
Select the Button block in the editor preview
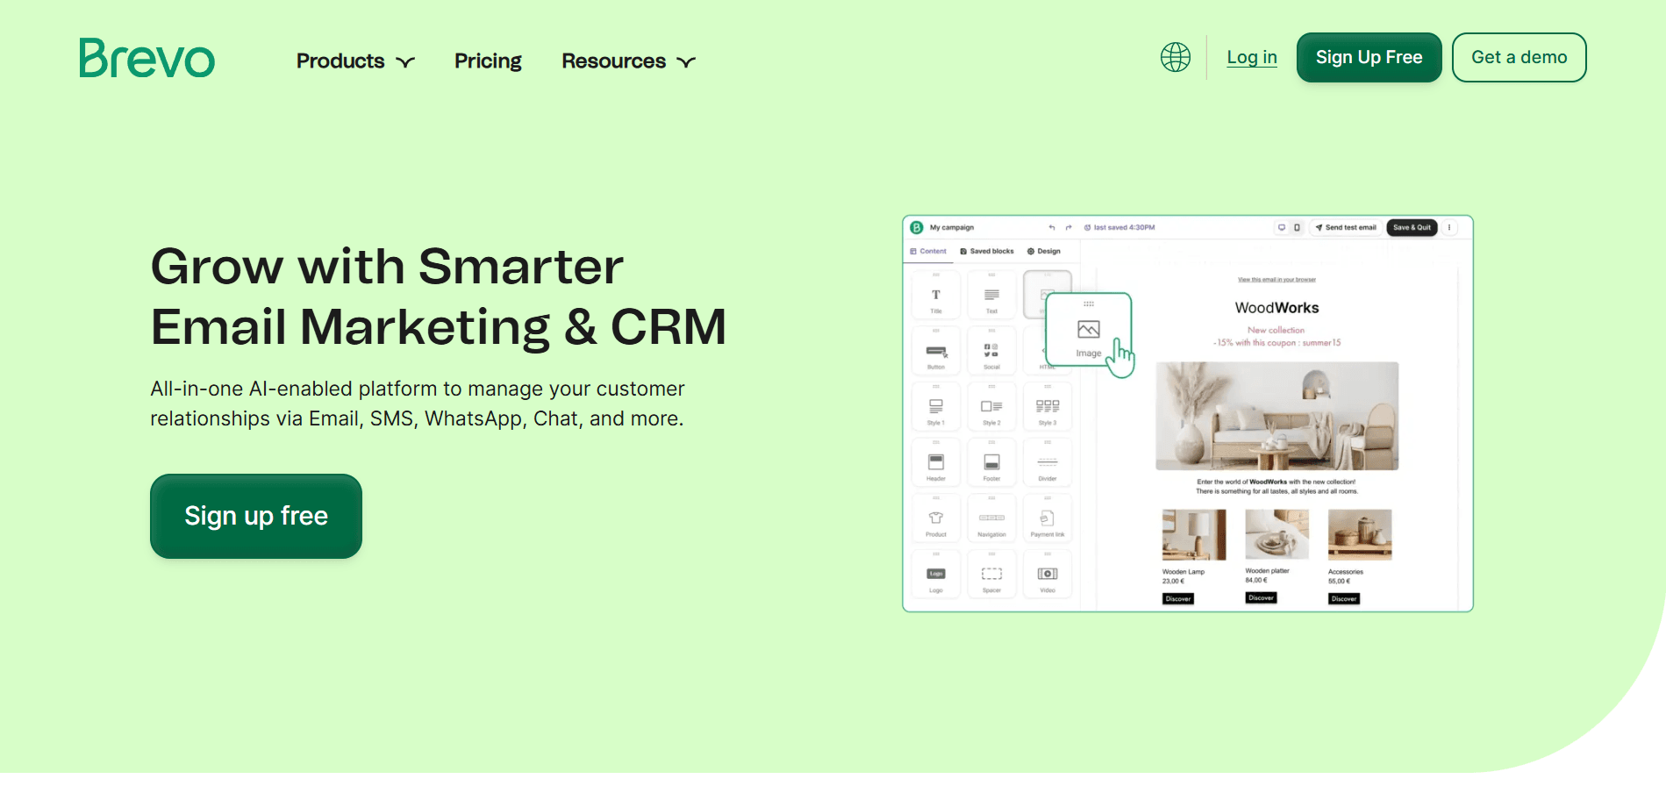pyautogui.click(x=936, y=352)
